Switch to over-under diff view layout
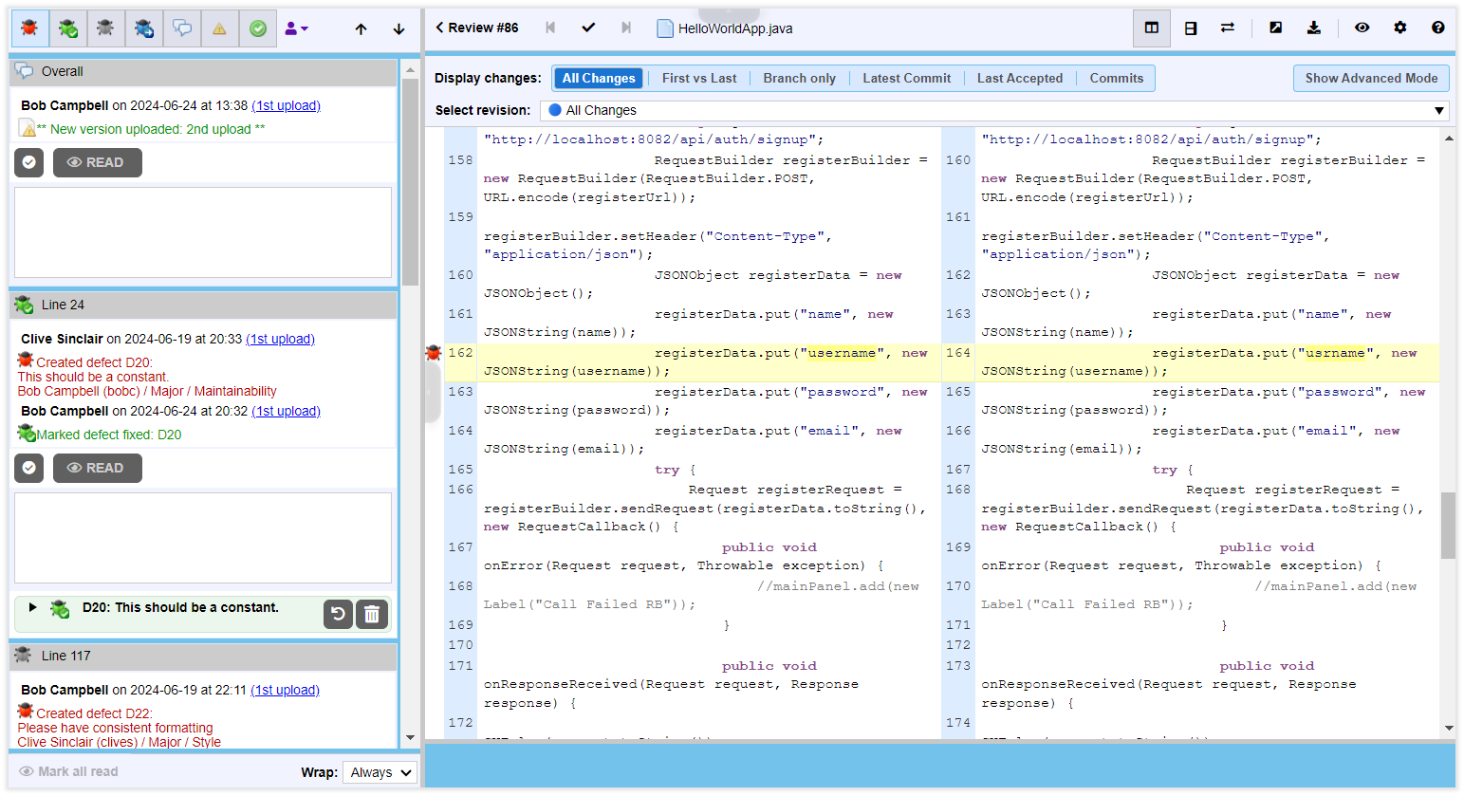The width and height of the screenshot is (1464, 796). tap(1191, 28)
